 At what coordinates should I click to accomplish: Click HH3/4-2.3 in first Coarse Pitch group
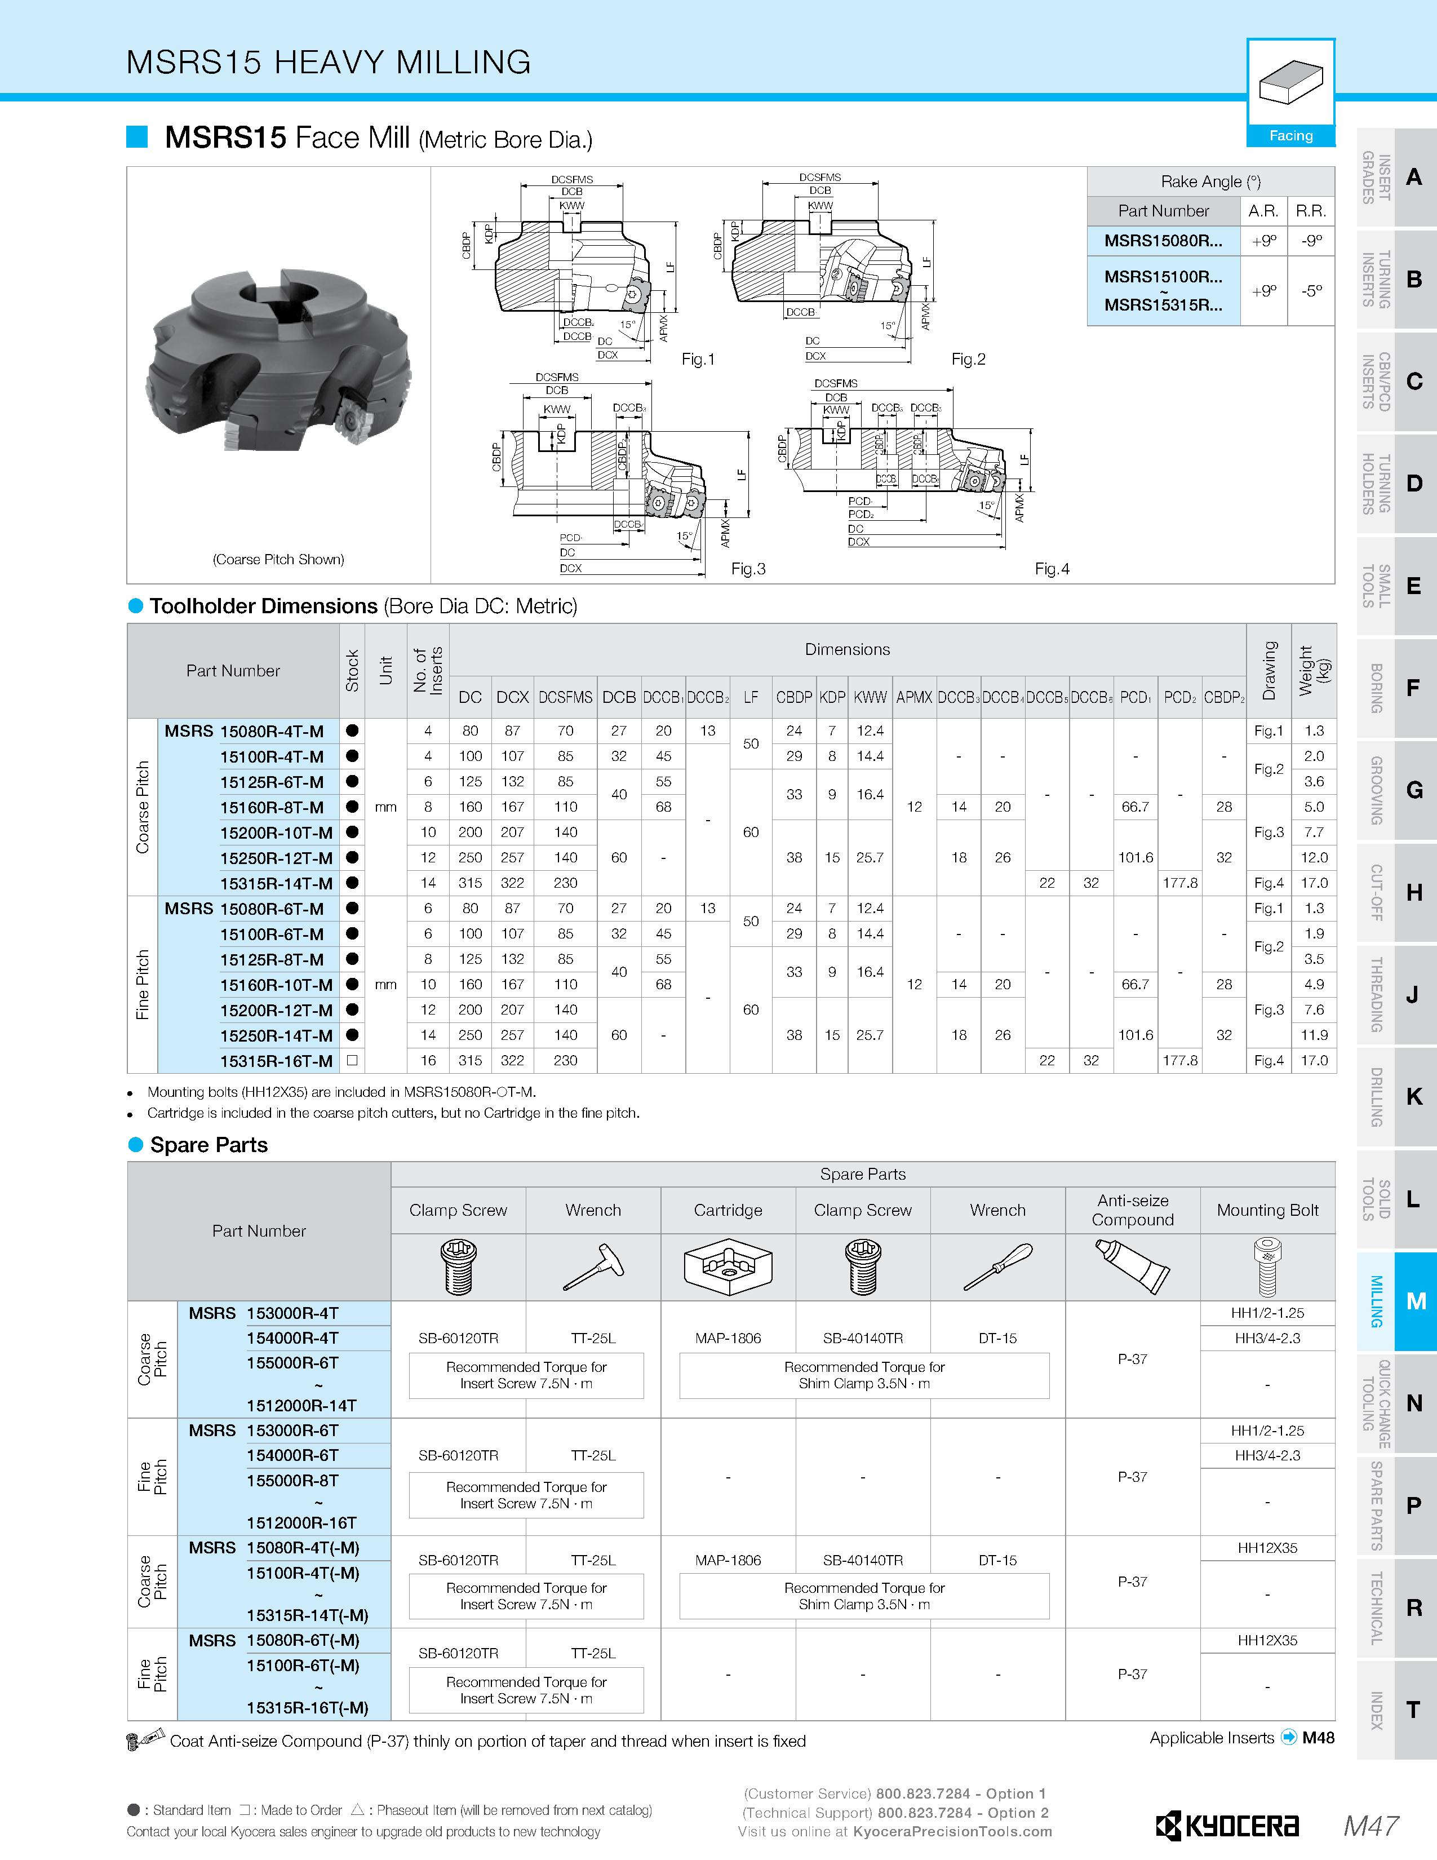[1267, 1338]
